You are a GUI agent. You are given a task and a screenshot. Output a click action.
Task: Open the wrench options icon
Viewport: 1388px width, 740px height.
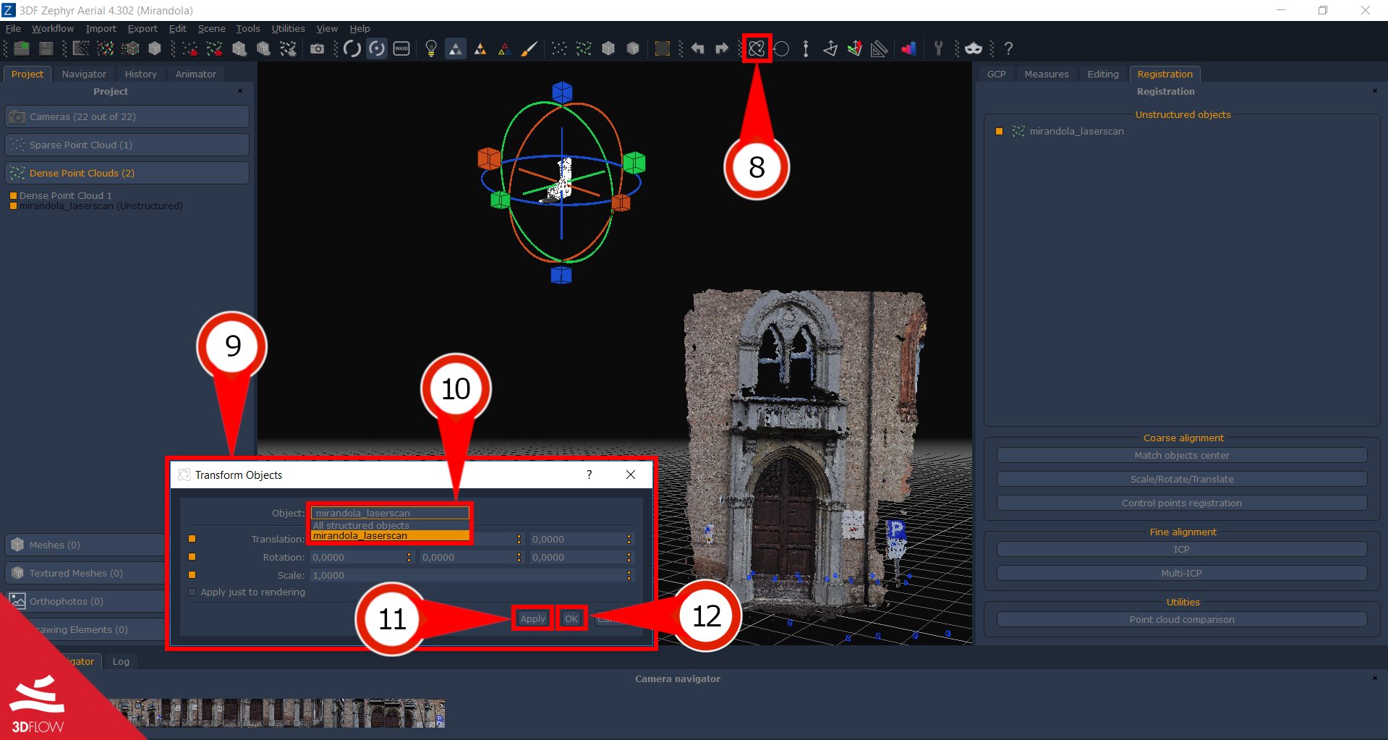[x=939, y=48]
